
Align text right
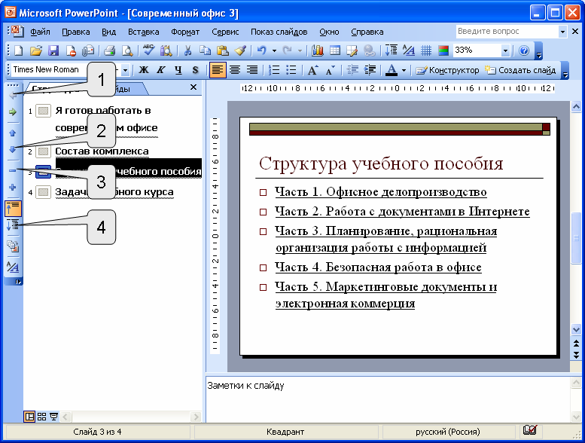(252, 70)
